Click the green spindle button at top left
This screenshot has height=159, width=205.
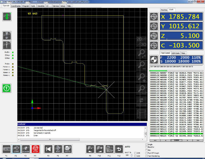(6, 16)
